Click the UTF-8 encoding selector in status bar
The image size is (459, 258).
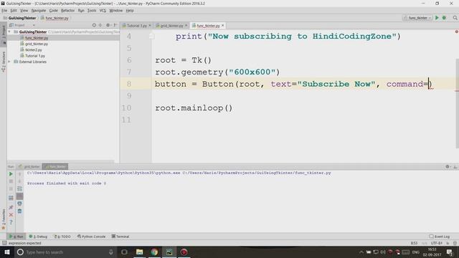point(437,243)
